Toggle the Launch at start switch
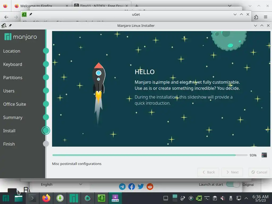 click(233, 184)
